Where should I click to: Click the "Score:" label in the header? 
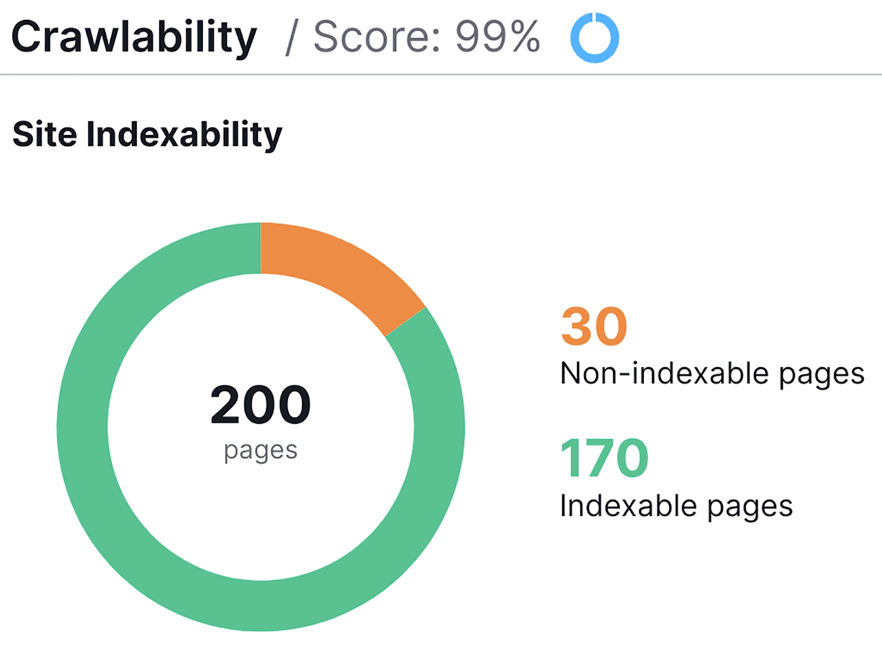[x=377, y=37]
